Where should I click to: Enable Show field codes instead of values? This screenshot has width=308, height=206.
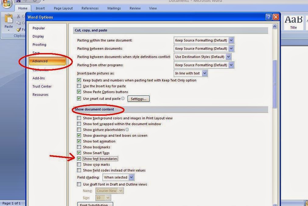coord(79,170)
